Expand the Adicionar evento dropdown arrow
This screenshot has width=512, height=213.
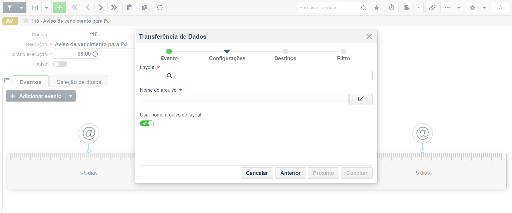[71, 96]
